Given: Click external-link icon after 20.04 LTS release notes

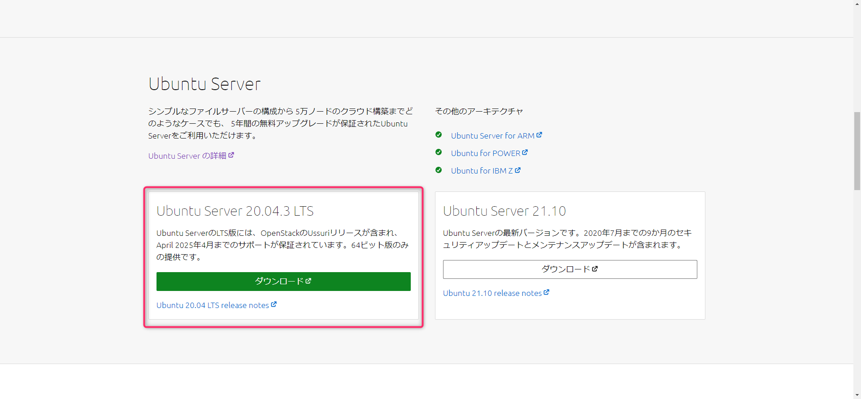Looking at the screenshot, I should coord(274,304).
